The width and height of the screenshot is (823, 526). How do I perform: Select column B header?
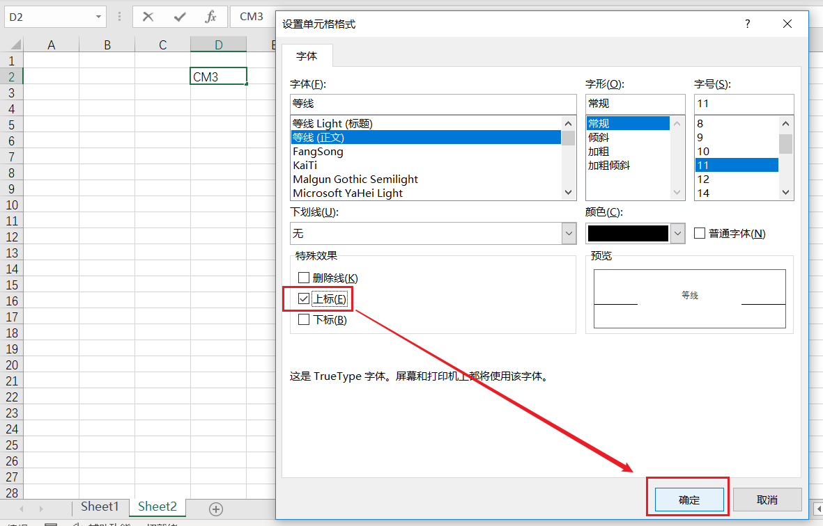point(107,45)
